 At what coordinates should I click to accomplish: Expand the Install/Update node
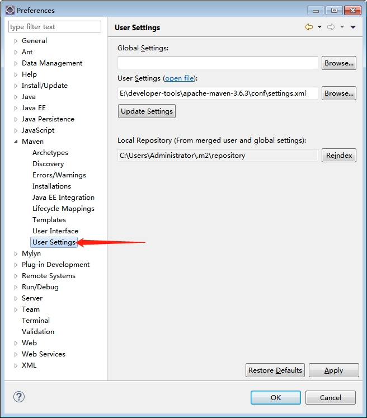[x=16, y=86]
